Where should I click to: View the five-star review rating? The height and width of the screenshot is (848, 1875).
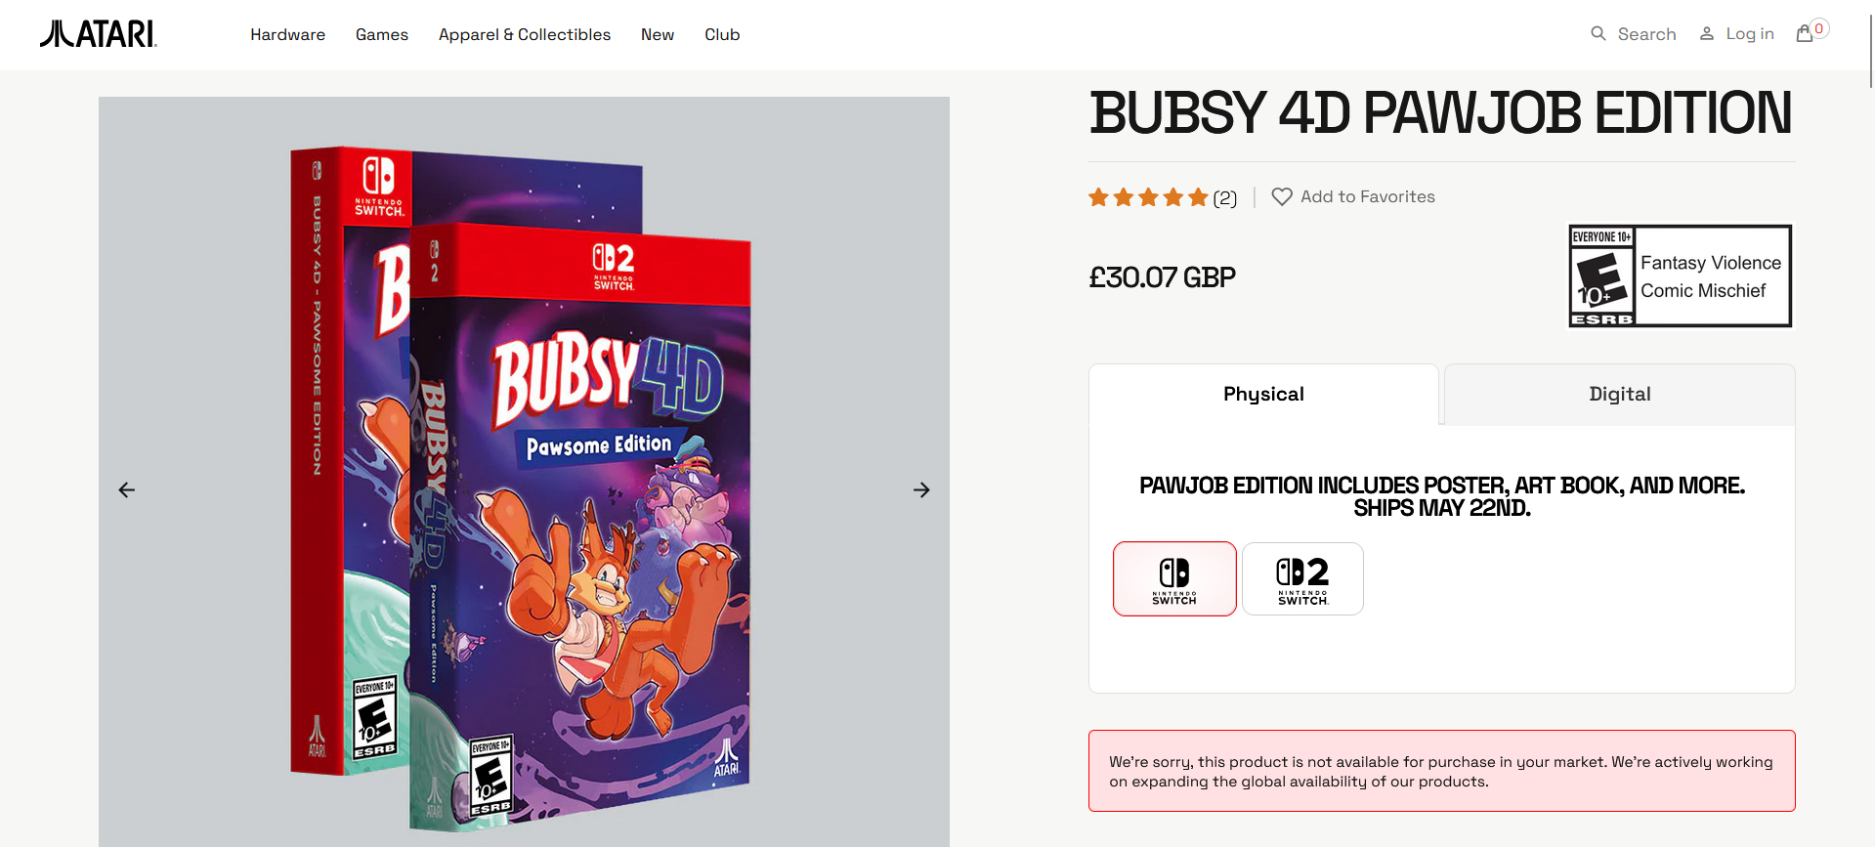[x=1148, y=197]
